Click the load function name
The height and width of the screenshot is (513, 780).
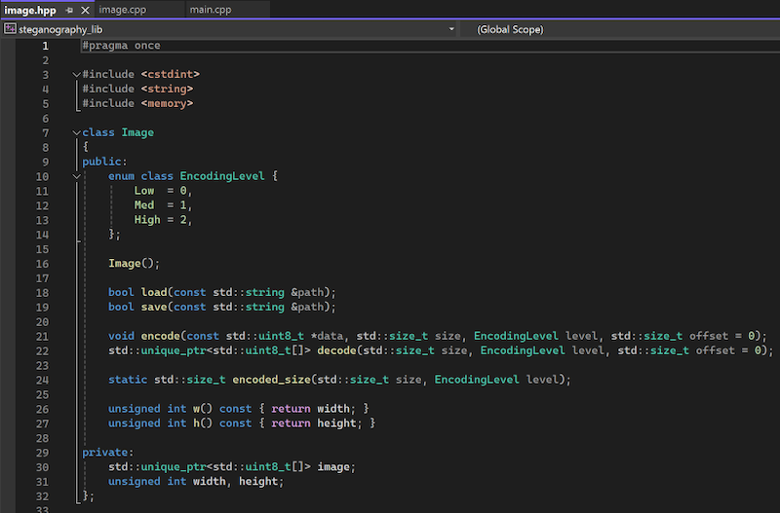[154, 292]
